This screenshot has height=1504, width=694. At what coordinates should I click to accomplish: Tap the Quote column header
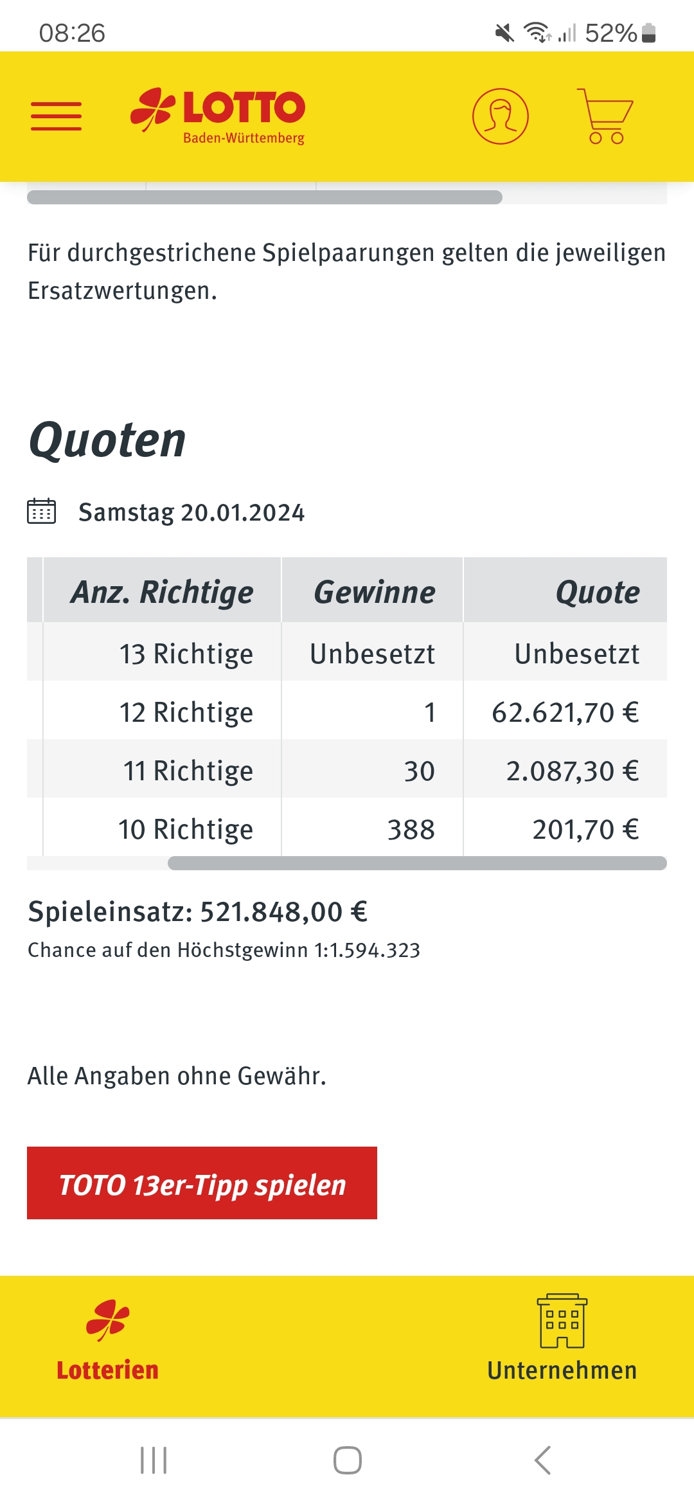(565, 590)
